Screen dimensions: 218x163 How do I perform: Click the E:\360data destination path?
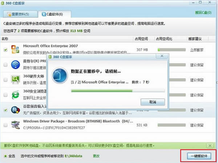click(73, 156)
